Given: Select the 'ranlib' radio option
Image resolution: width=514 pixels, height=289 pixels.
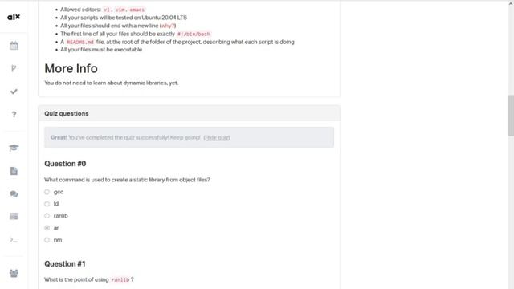Looking at the screenshot, I should point(47,216).
